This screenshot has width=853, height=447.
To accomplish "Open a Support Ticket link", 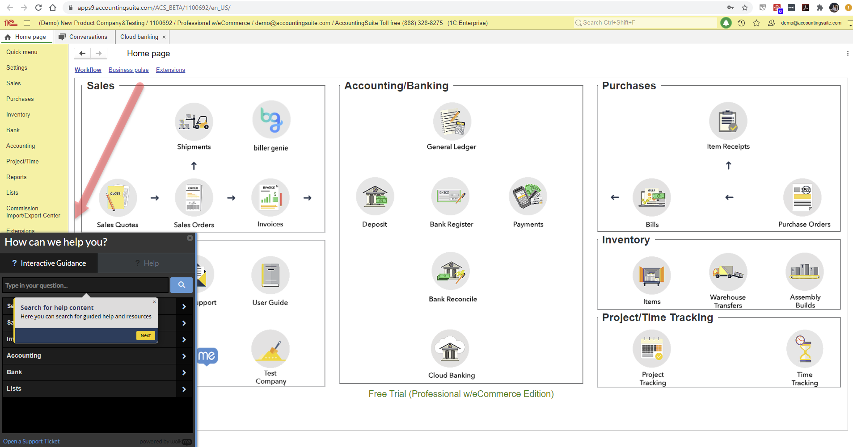I will click(x=31, y=442).
